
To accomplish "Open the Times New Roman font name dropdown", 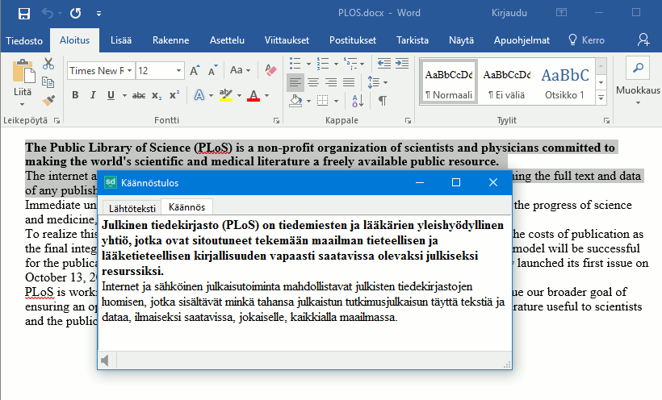I will click(x=130, y=70).
